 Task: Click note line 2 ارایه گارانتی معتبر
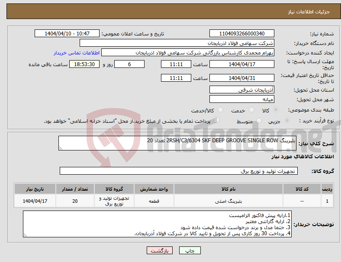coord(268,222)
